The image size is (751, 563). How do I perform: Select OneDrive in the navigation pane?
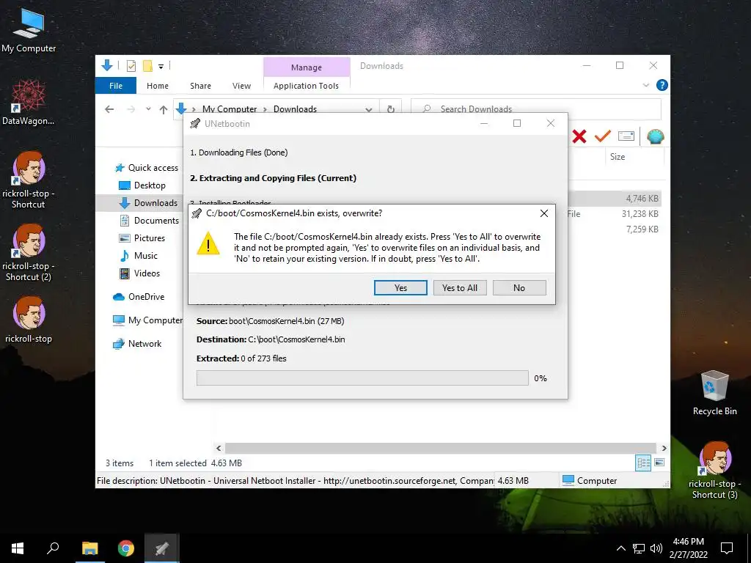139,297
